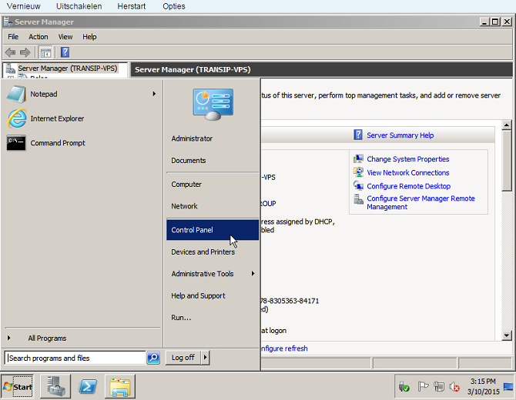Open the Run... dialog
516x400 pixels.
(x=213, y=318)
